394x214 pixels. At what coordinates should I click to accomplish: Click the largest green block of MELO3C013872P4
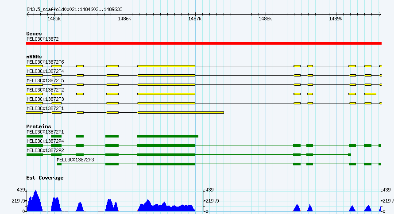click(166, 145)
